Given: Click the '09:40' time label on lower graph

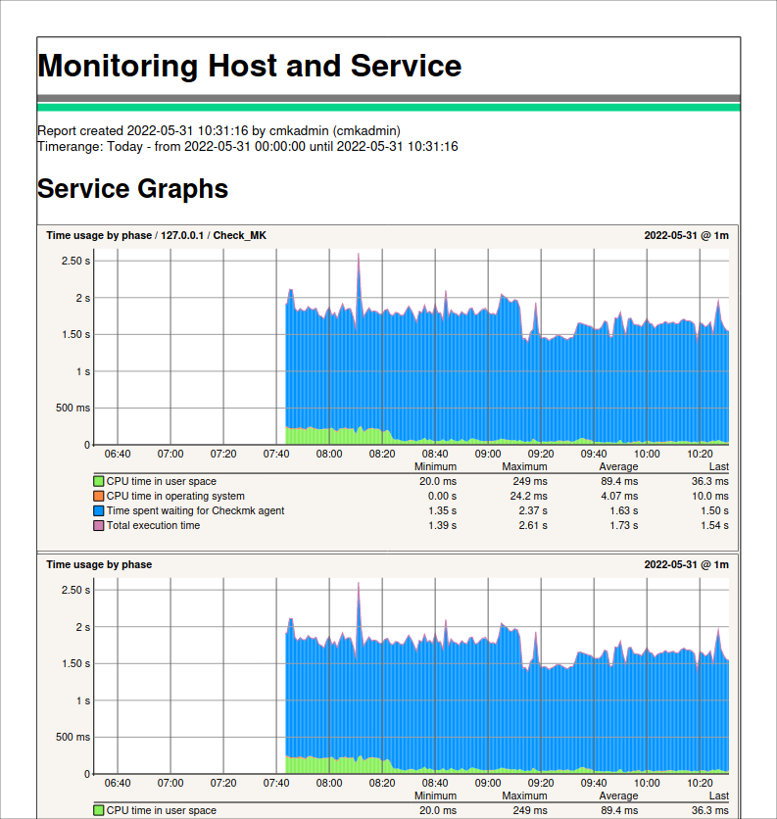Looking at the screenshot, I should point(594,783).
